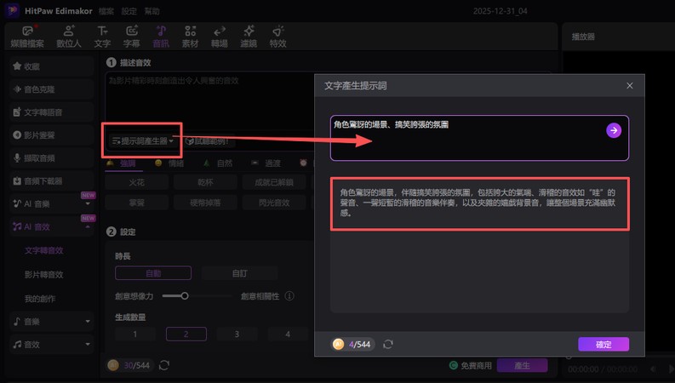Click refresh icon beside 4/544 in dialog

click(388, 344)
